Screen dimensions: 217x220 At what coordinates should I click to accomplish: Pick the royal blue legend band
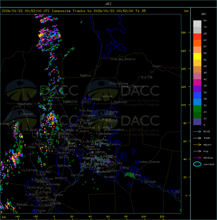click(197, 96)
